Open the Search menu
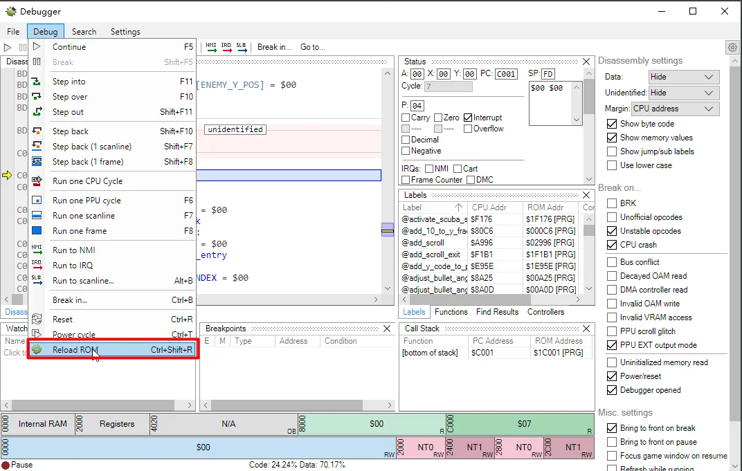The width and height of the screenshot is (742, 471). click(x=84, y=31)
